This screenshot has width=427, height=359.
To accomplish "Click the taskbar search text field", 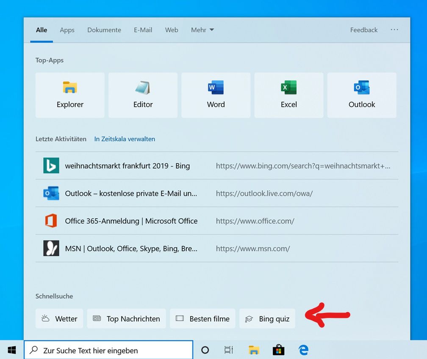I will 108,350.
